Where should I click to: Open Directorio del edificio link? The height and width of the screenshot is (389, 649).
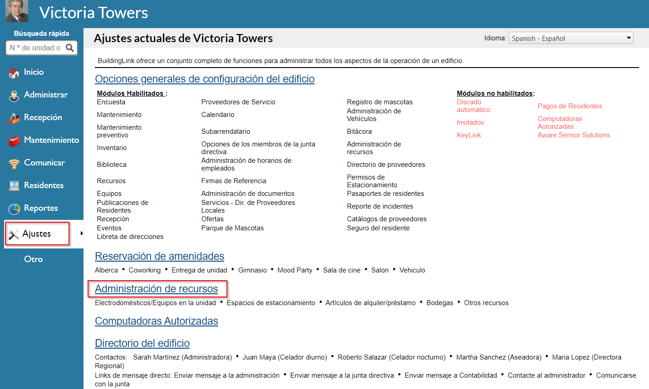pos(142,343)
